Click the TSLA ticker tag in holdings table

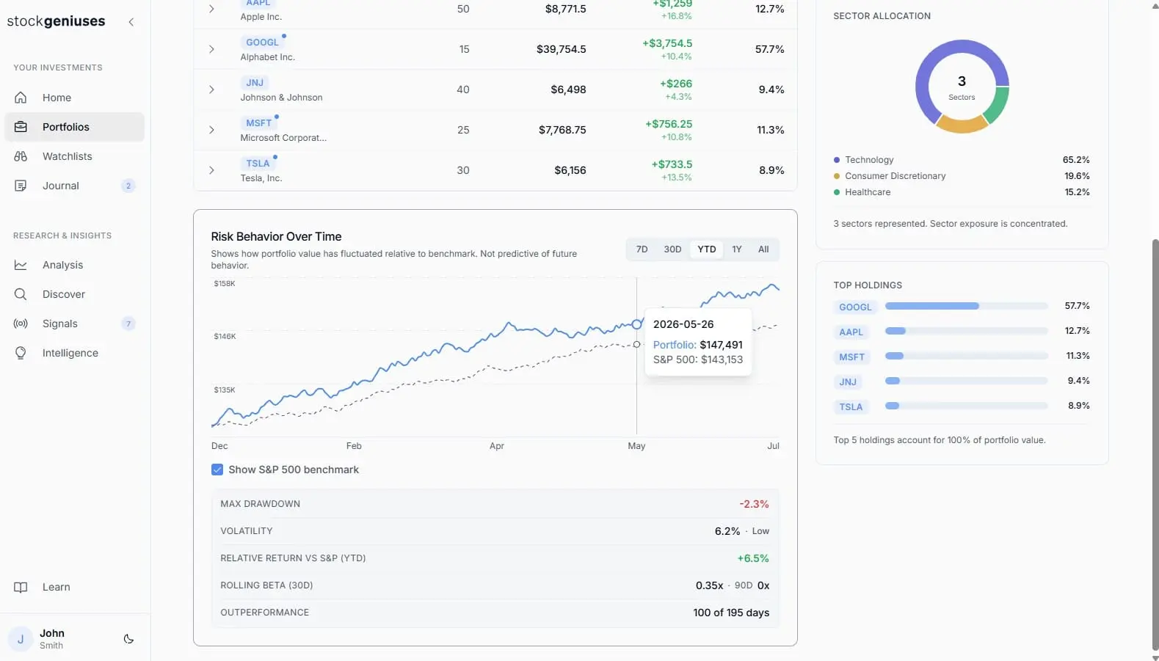tap(258, 164)
